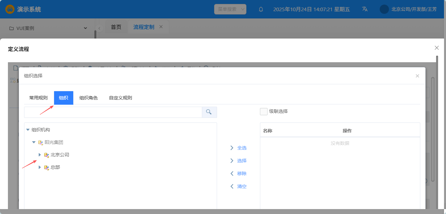The image size is (446, 214).
Task: Open the 菜单搜索 dropdown
Action: click(230, 9)
